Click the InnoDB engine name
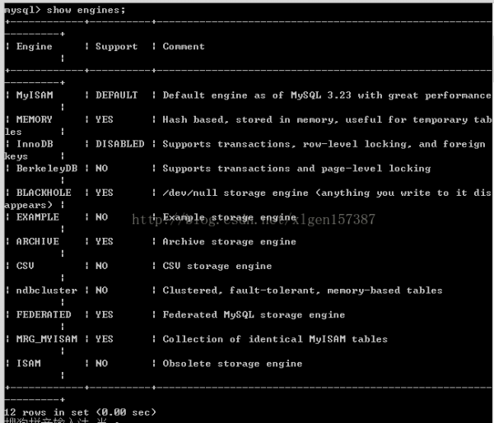Screen dimensions: 494x423 35,144
